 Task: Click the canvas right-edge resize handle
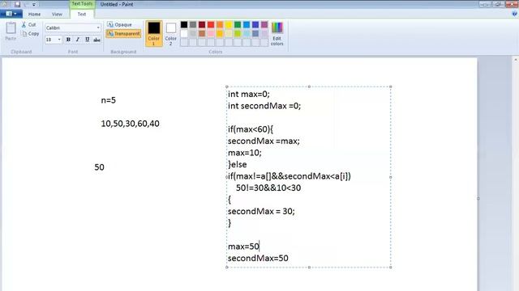[x=478, y=199]
